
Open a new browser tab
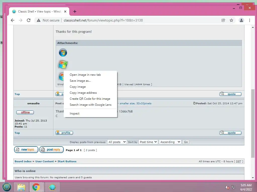click(75, 11)
